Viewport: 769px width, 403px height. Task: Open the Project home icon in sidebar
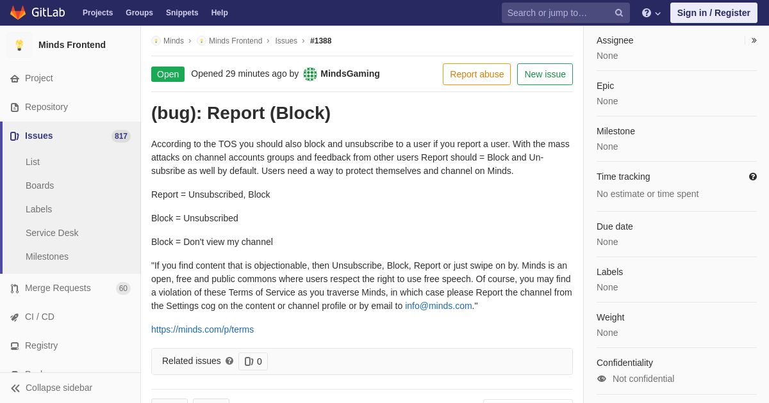[15, 79]
